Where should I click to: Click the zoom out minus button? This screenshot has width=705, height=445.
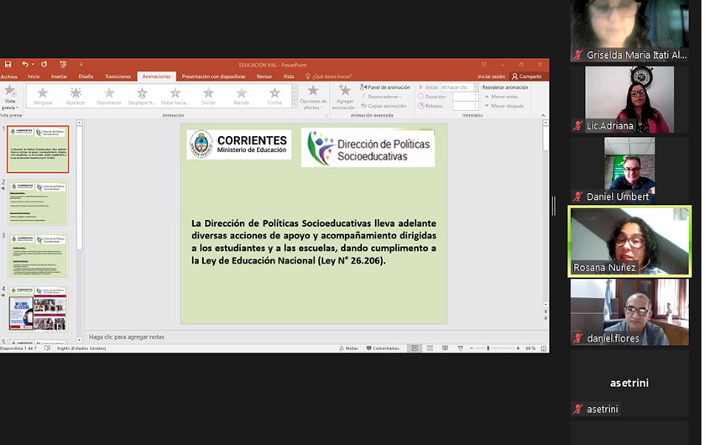tap(471, 348)
